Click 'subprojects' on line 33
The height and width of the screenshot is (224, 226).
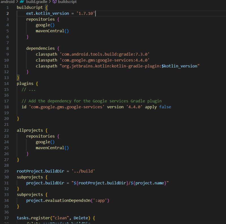pyautogui.click(x=30, y=195)
